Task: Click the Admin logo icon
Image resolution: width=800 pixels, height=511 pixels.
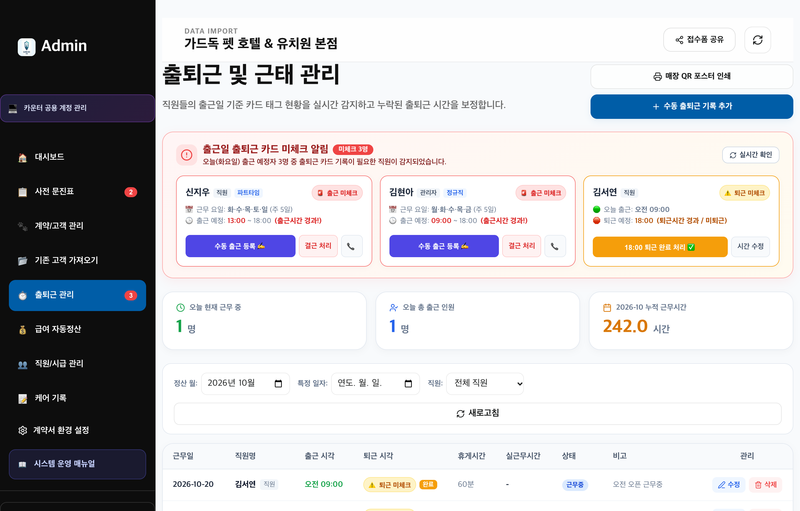Action: (26, 47)
